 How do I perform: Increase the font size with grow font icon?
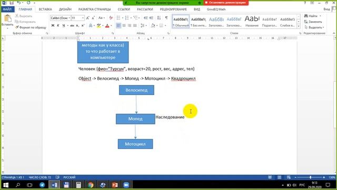[88, 18]
